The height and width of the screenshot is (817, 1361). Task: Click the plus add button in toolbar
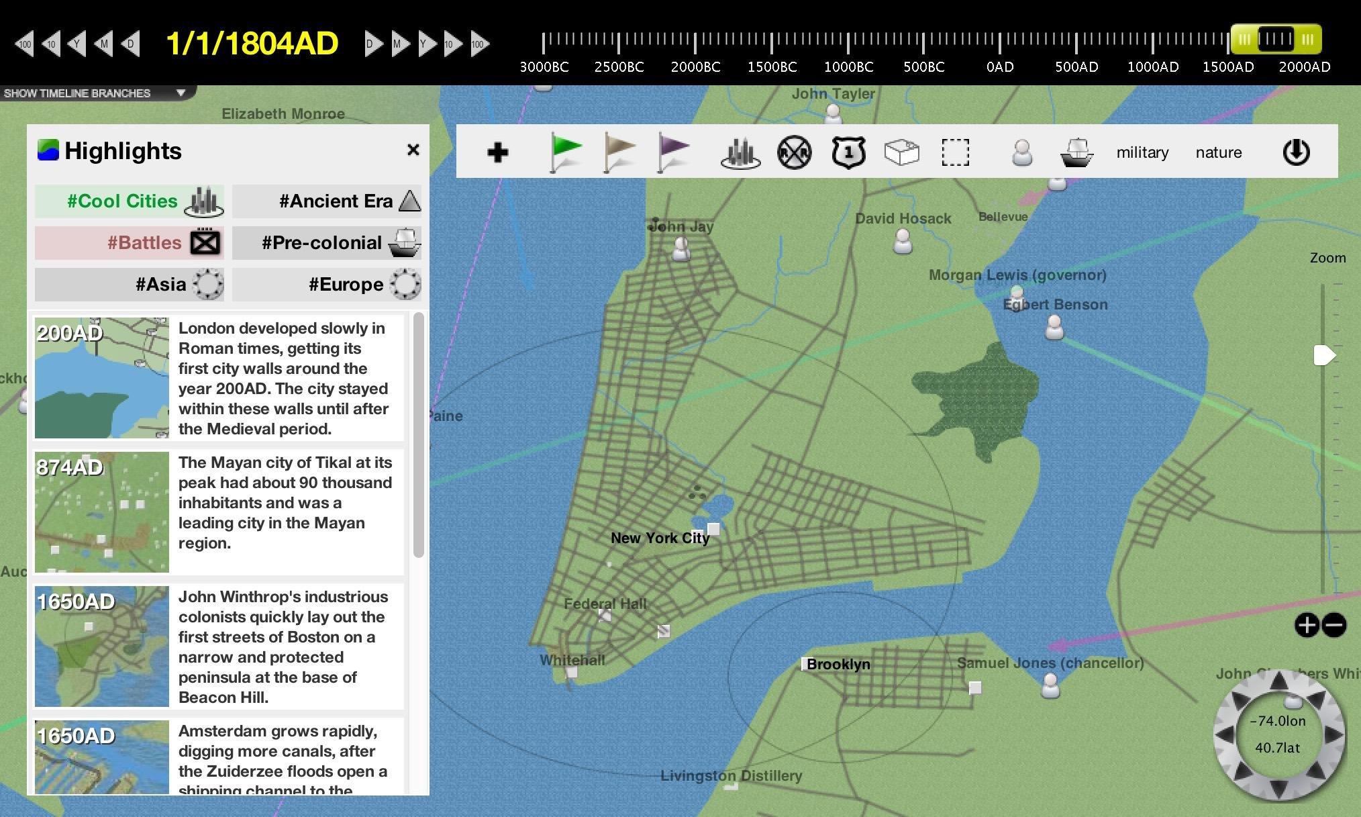coord(497,152)
